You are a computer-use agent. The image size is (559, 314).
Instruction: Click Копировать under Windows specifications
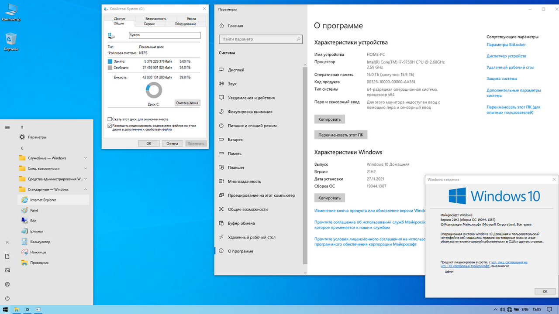point(330,198)
